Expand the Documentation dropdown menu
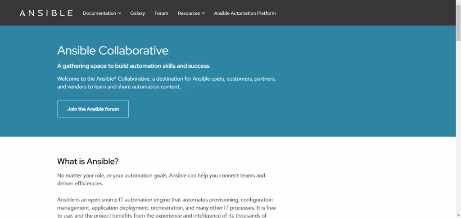Viewport: 461px width, 218px height. pos(102,13)
